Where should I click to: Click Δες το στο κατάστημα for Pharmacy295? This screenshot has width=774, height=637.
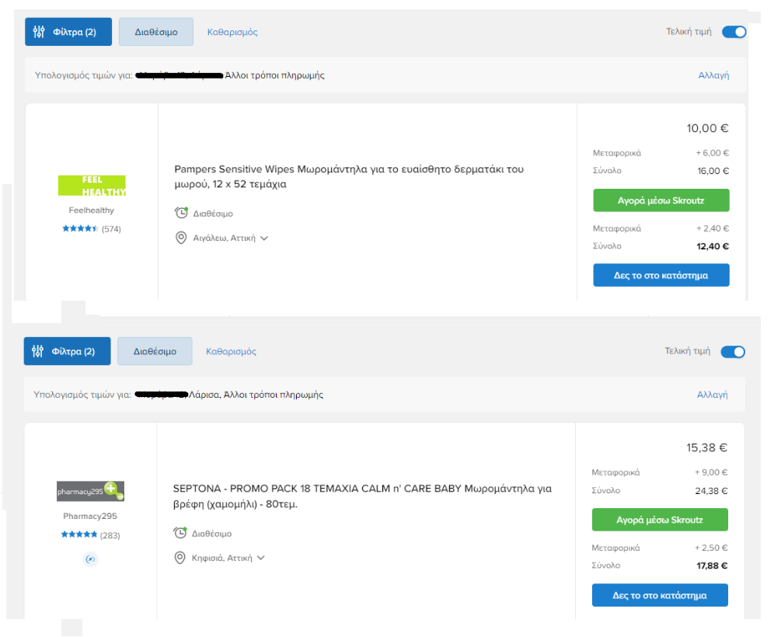(660, 596)
